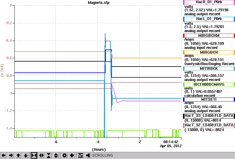Select the HacT_S2_LS450:FLD_DATA legend entry

209,125
